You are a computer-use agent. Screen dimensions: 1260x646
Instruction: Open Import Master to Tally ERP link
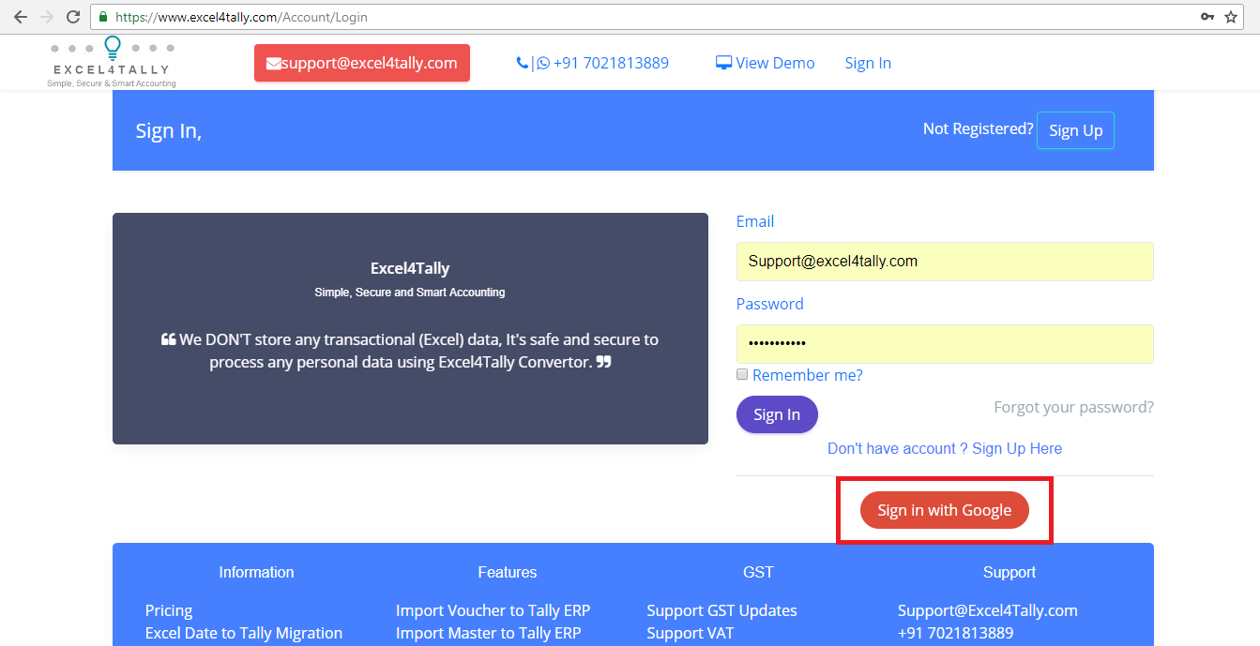[x=489, y=633]
